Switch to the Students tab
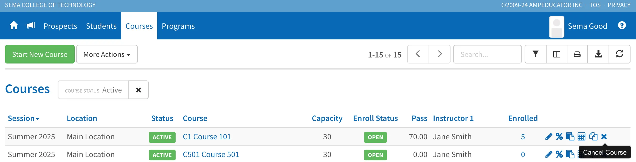 coord(101,26)
